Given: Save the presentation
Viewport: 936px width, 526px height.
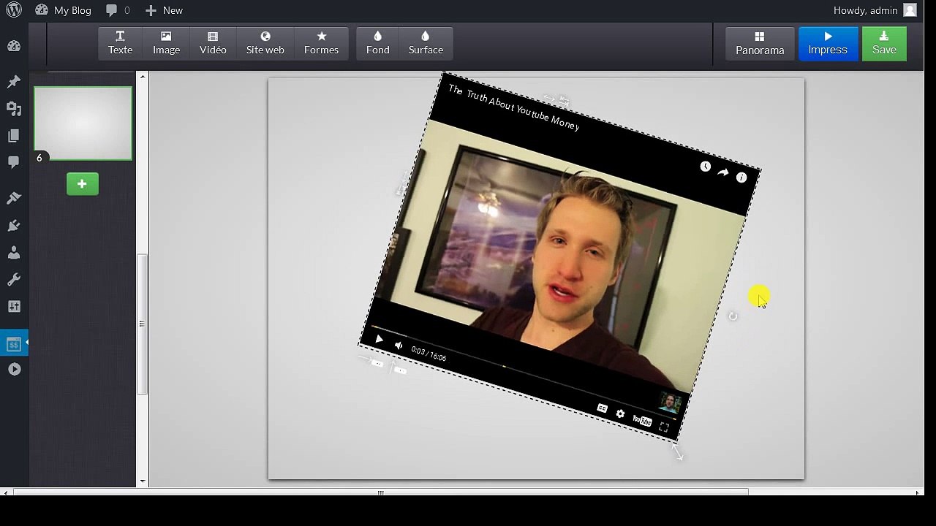Looking at the screenshot, I should coord(884,44).
